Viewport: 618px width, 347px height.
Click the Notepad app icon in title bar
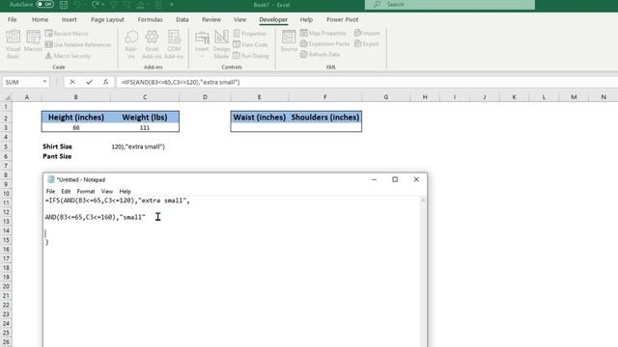(50, 179)
